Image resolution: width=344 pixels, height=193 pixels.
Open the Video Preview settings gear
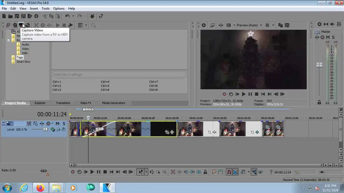coord(204,25)
